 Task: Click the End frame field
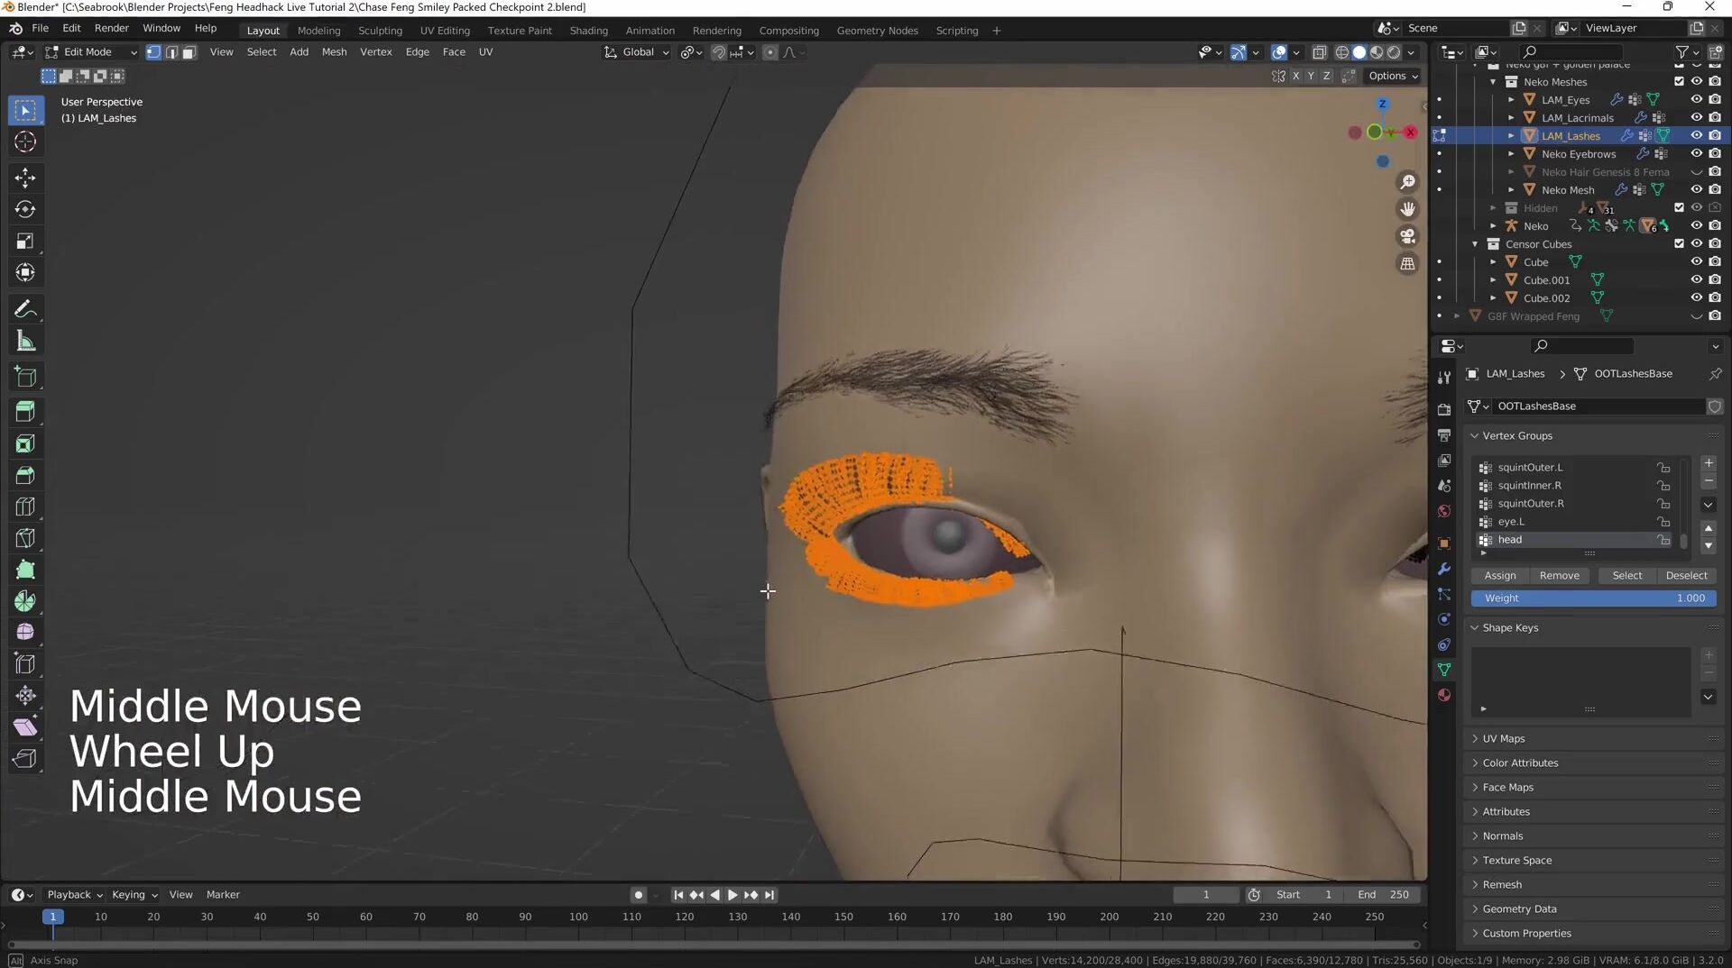coord(1383,894)
